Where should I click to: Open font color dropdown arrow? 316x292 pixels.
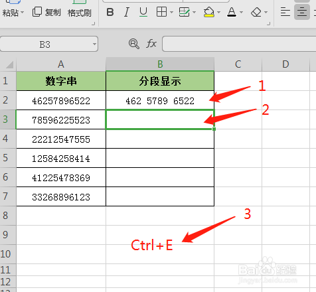[x=242, y=12]
